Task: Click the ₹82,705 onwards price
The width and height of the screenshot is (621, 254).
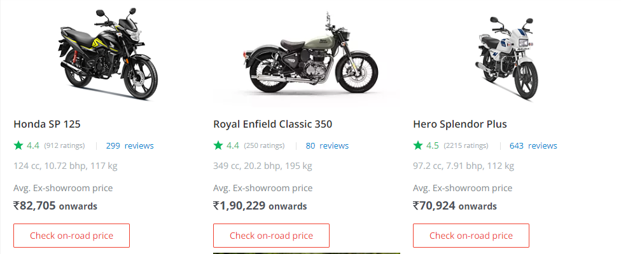Action: pyautogui.click(x=55, y=206)
